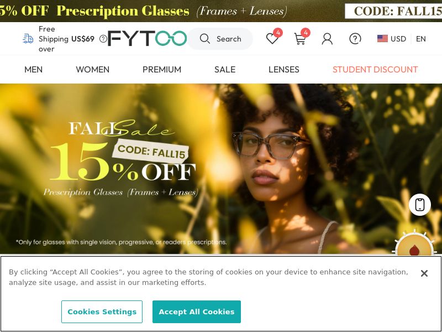Open the WOMEN menu
The width and height of the screenshot is (442, 332).
92,70
